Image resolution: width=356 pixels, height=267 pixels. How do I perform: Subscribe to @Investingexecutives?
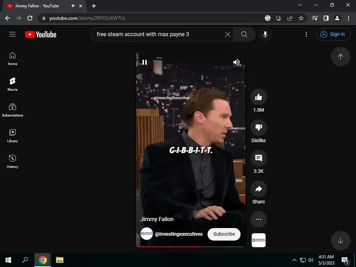224,234
